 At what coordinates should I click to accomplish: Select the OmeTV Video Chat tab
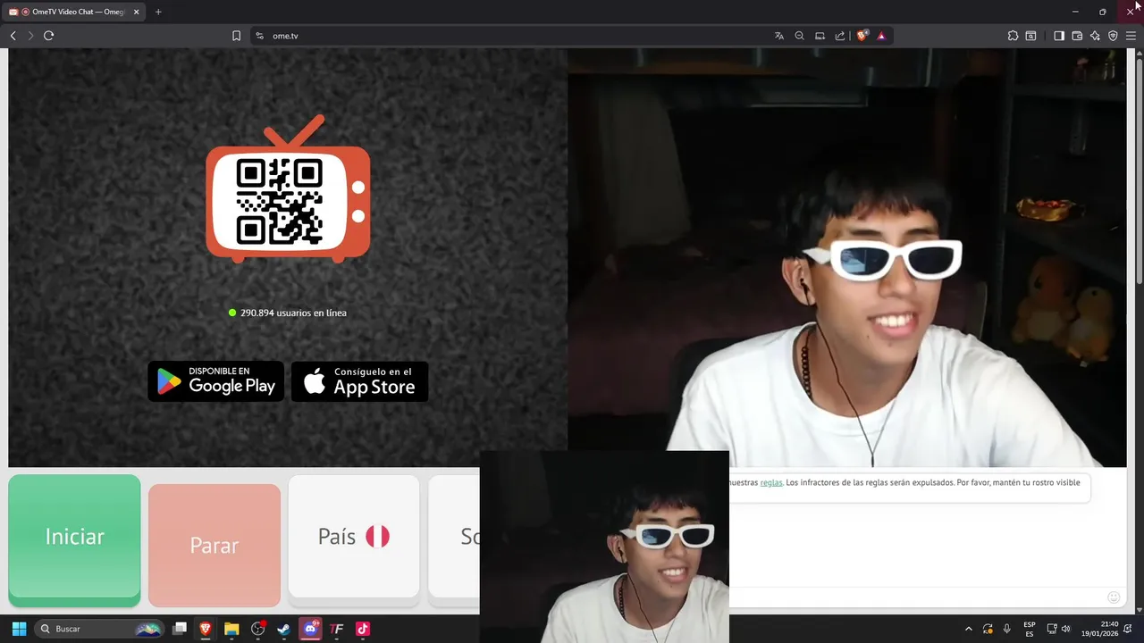(74, 12)
